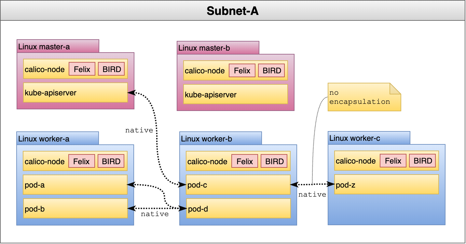Click Felix box inside Linux worker-a
The image size is (466, 244).
point(81,161)
